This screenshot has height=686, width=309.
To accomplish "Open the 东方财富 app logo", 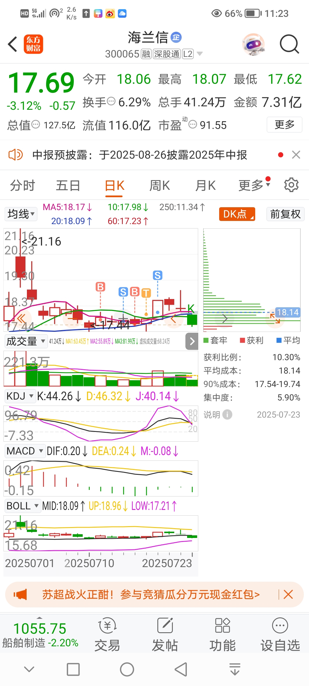I will pyautogui.click(x=33, y=44).
